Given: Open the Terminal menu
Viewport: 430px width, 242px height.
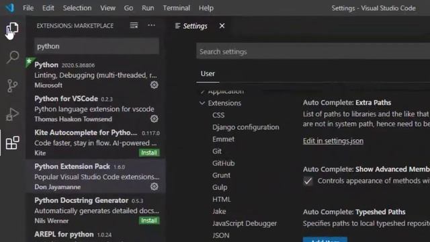Looking at the screenshot, I should pos(176,8).
